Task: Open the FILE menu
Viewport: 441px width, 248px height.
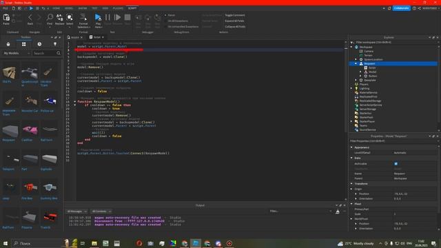Action: (6, 8)
